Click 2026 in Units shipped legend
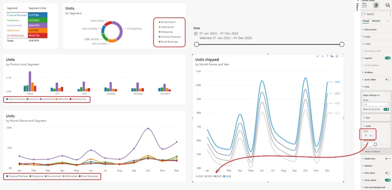The width and height of the screenshot is (392, 190). click(227, 176)
